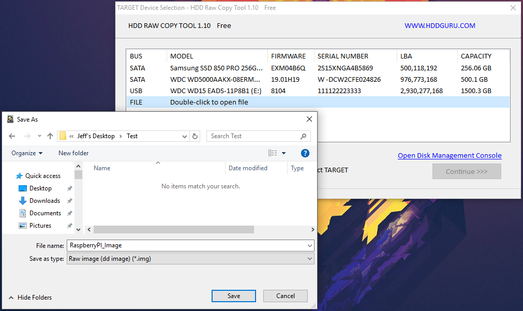The height and width of the screenshot is (311, 523).
Task: Open the view options dropdown arrow
Action: coord(284,153)
